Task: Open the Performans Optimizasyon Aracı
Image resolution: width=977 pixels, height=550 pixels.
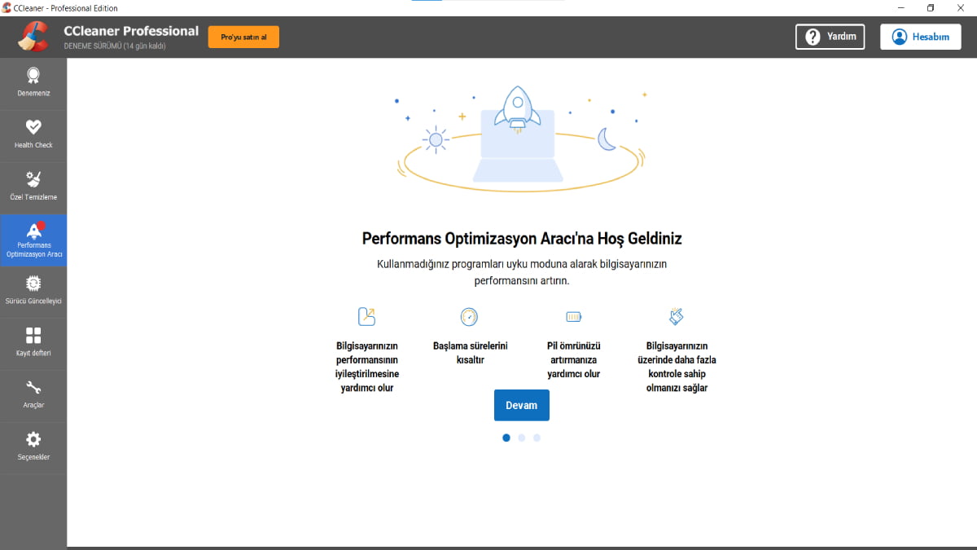Action: [33, 240]
